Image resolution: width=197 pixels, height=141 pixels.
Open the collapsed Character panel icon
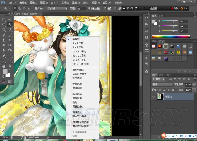pyautogui.click(x=146, y=58)
